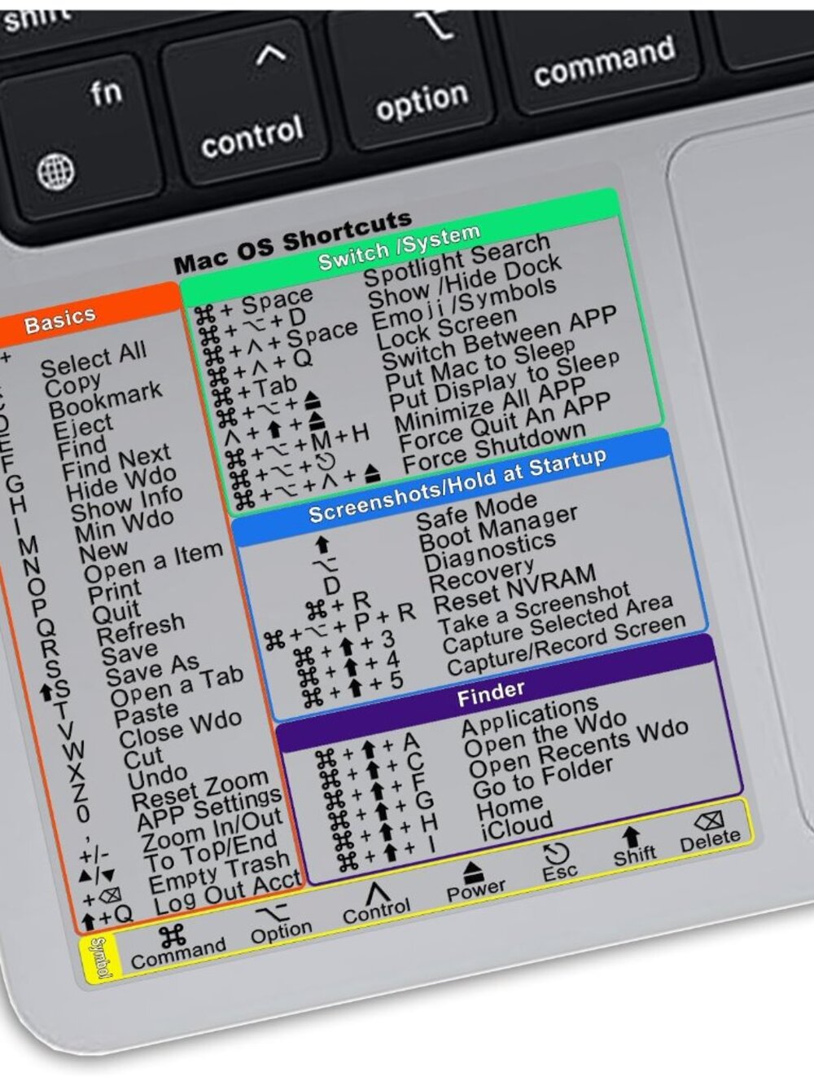Click the Empty Trash entry
This screenshot has height=1086, width=814.
[x=221, y=872]
